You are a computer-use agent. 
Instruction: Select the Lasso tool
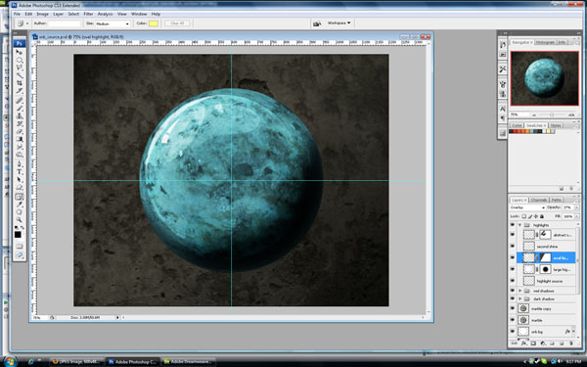pos(20,68)
